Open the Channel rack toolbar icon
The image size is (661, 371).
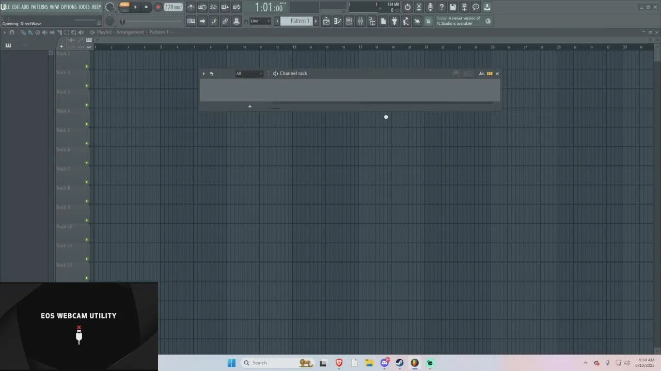pos(349,21)
